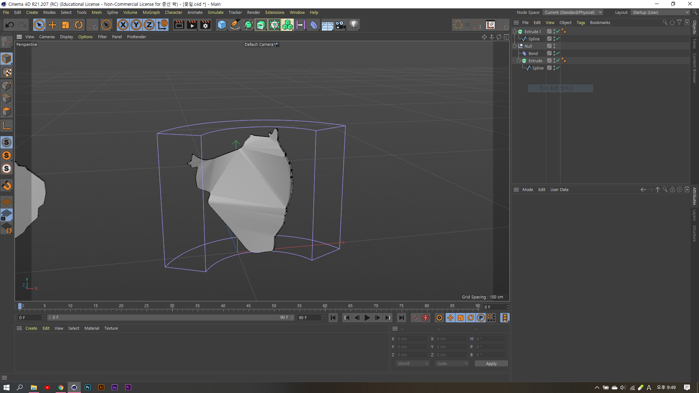This screenshot has width=699, height=393.
Task: Click the Play animation button
Action: pyautogui.click(x=367, y=318)
